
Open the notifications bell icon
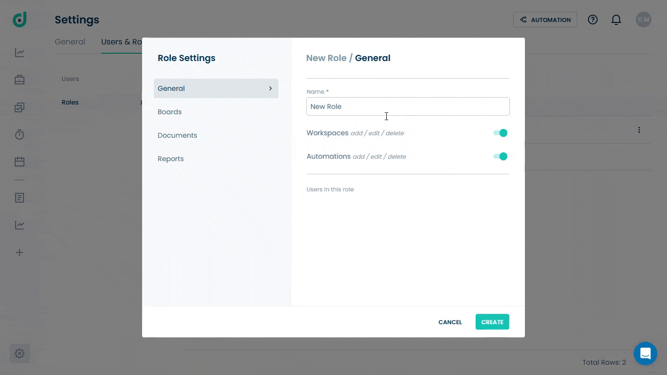[616, 20]
